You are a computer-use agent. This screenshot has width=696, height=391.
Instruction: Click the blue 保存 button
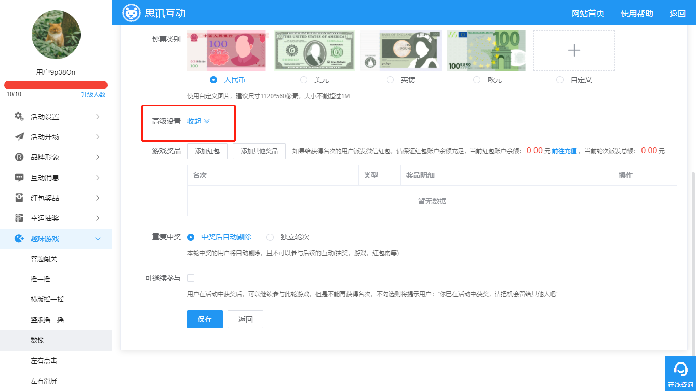click(x=205, y=319)
